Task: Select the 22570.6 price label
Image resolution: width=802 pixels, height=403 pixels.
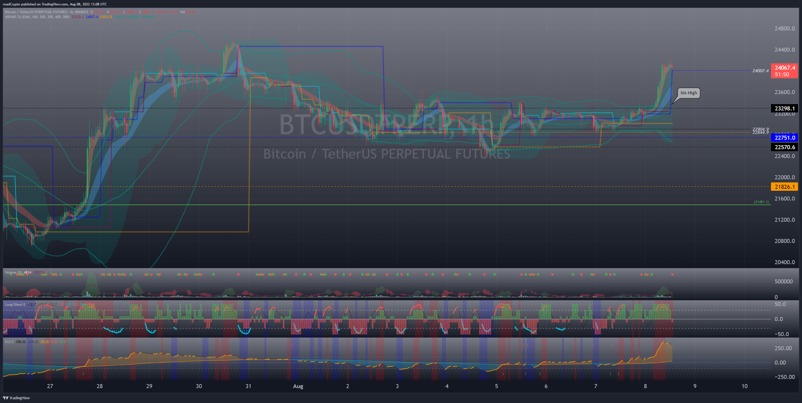Action: click(784, 147)
